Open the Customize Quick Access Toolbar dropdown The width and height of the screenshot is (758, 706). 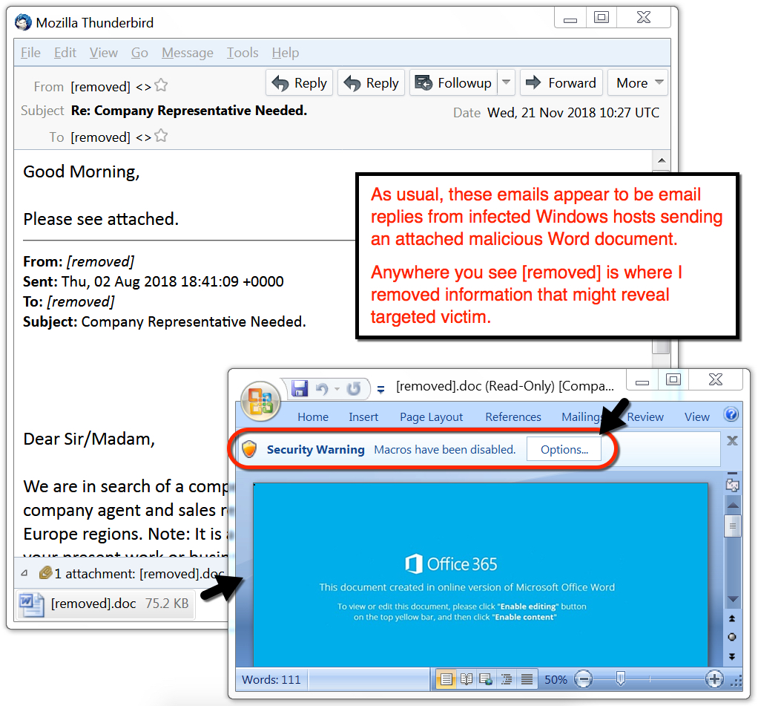pyautogui.click(x=381, y=389)
